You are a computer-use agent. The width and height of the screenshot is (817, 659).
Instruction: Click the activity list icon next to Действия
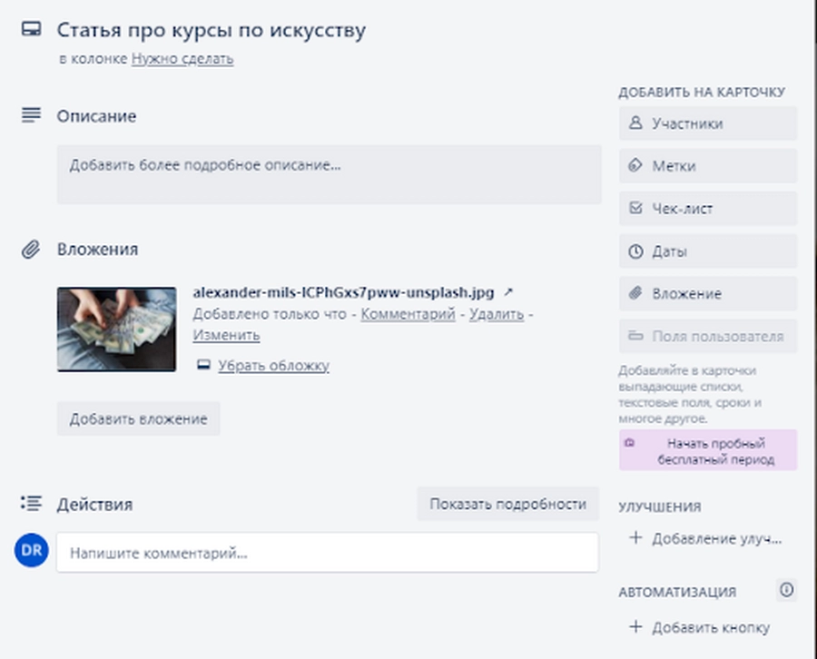tap(30, 503)
